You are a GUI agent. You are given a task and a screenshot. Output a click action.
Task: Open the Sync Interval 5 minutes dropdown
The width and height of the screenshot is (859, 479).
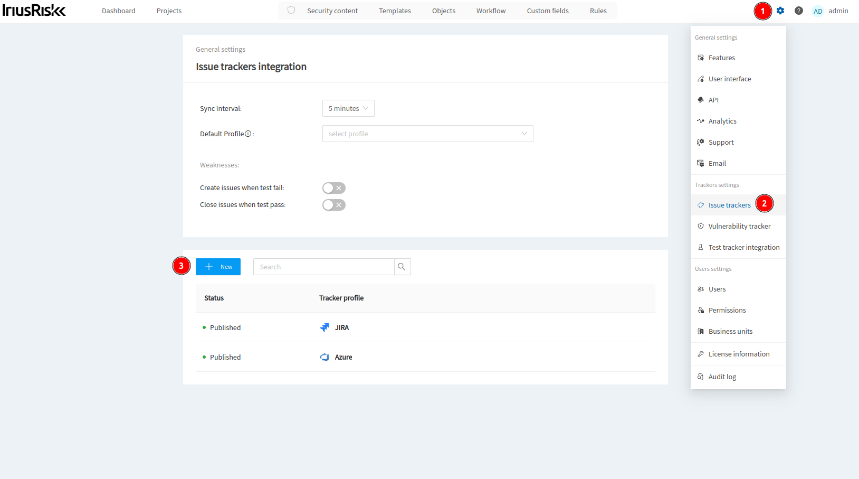click(x=348, y=108)
